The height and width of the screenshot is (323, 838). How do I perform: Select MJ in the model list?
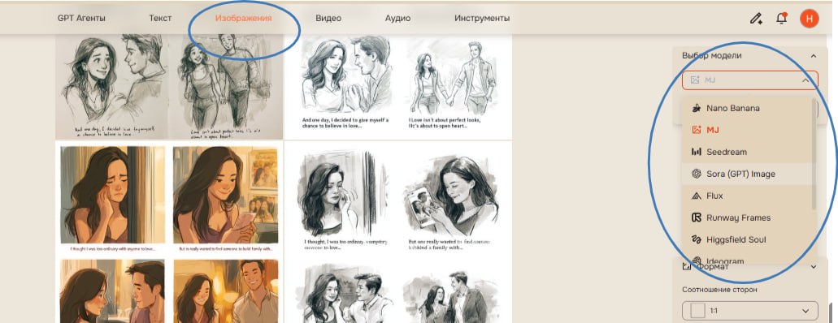pyautogui.click(x=749, y=130)
